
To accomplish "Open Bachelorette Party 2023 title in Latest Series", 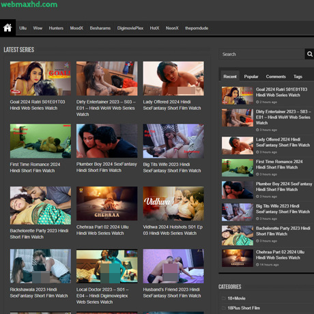I will 39,233.
